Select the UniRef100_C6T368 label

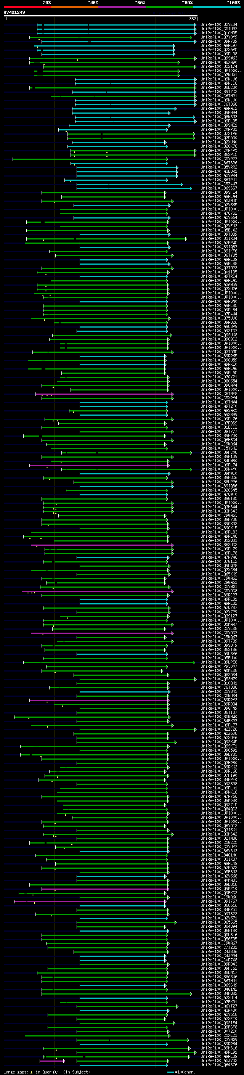(219, 104)
